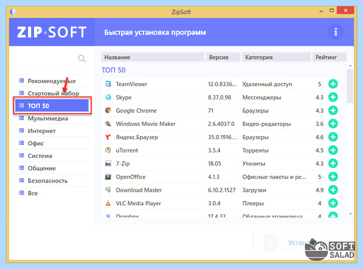Select the uTorrent name text

point(127,150)
